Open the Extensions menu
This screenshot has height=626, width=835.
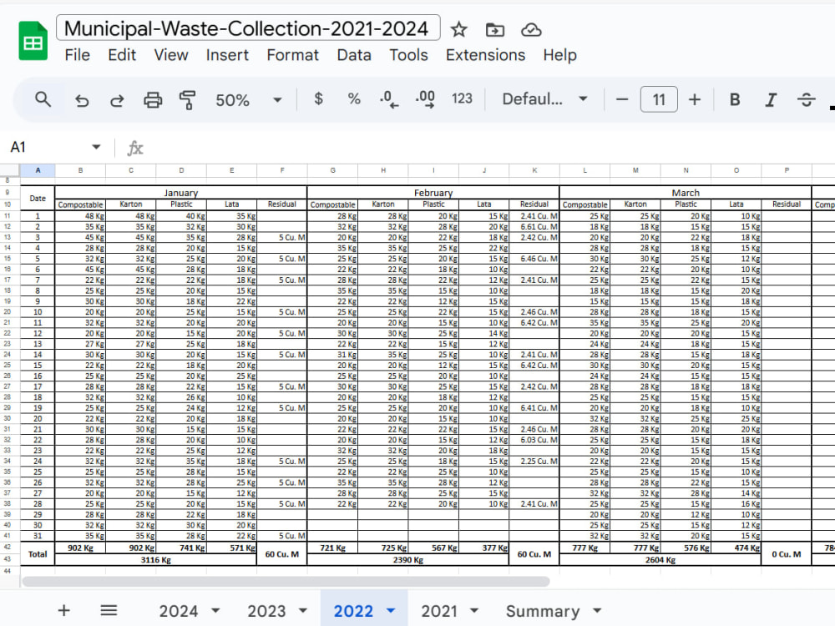click(486, 55)
